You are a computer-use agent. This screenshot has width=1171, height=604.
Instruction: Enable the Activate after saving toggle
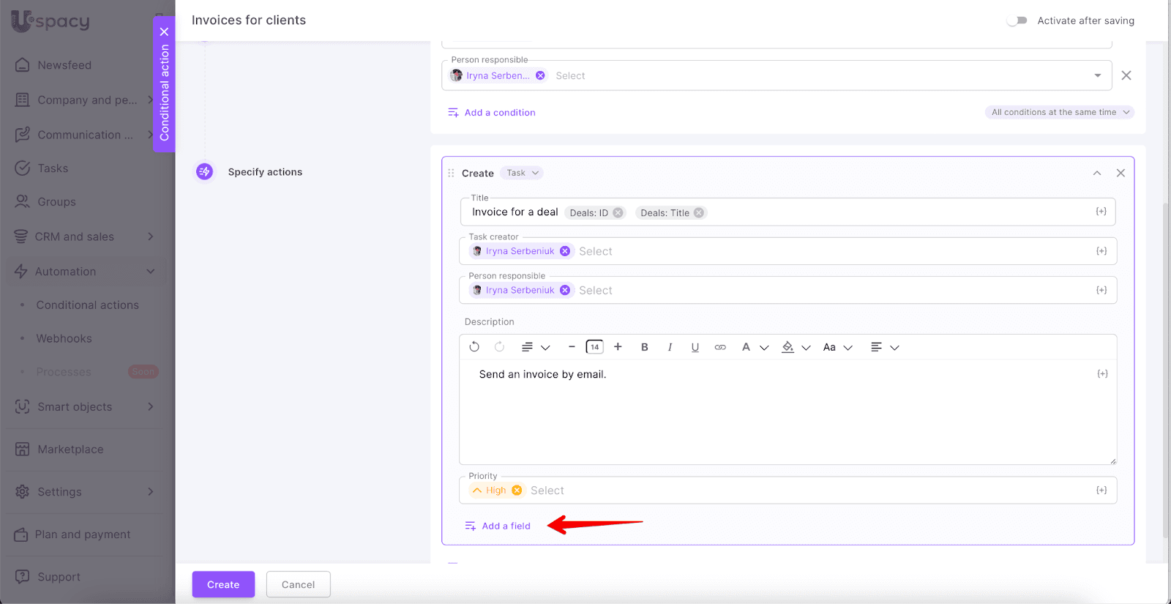(x=1017, y=20)
